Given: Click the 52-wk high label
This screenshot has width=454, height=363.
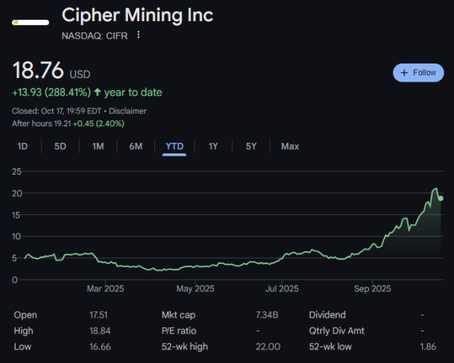Looking at the screenshot, I should [185, 346].
